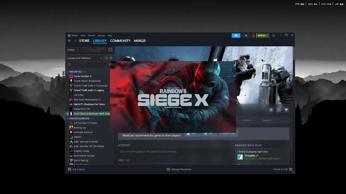The width and height of the screenshot is (346, 194).
Task: Click the library Home button
Action: 86,50
